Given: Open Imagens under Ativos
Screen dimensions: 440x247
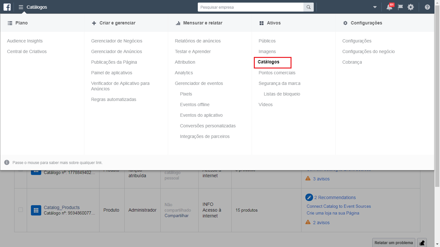Looking at the screenshot, I should pyautogui.click(x=267, y=51).
